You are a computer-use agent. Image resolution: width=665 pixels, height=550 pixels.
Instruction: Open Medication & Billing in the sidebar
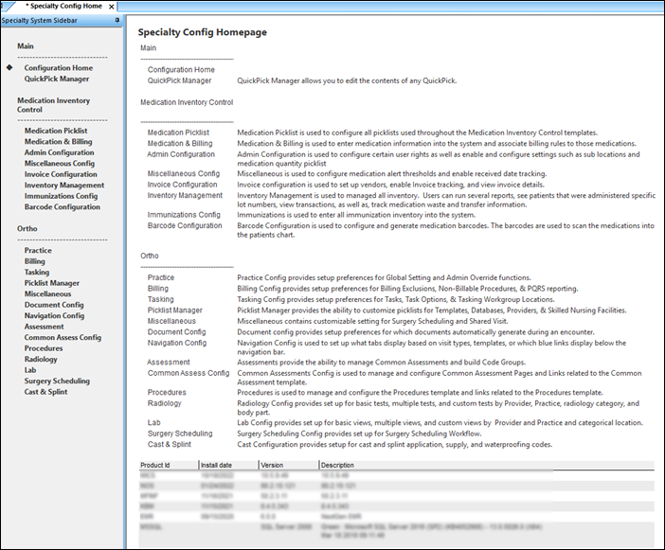(x=58, y=142)
